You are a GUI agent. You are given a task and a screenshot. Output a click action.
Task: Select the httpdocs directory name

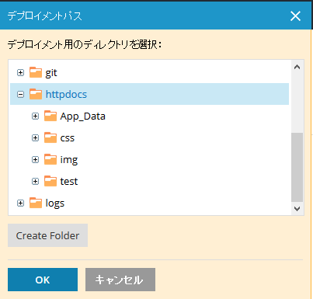(x=66, y=94)
